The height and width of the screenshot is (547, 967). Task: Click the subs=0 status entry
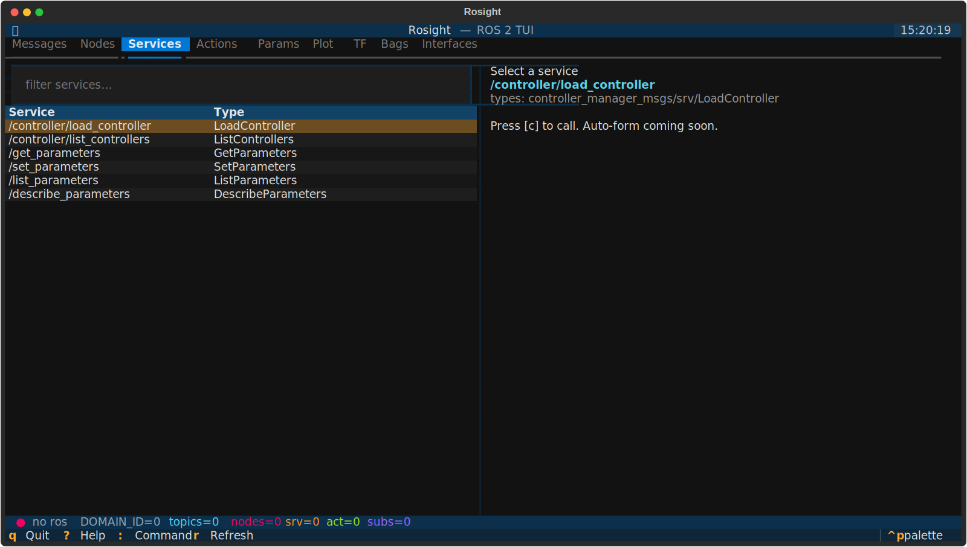(389, 522)
